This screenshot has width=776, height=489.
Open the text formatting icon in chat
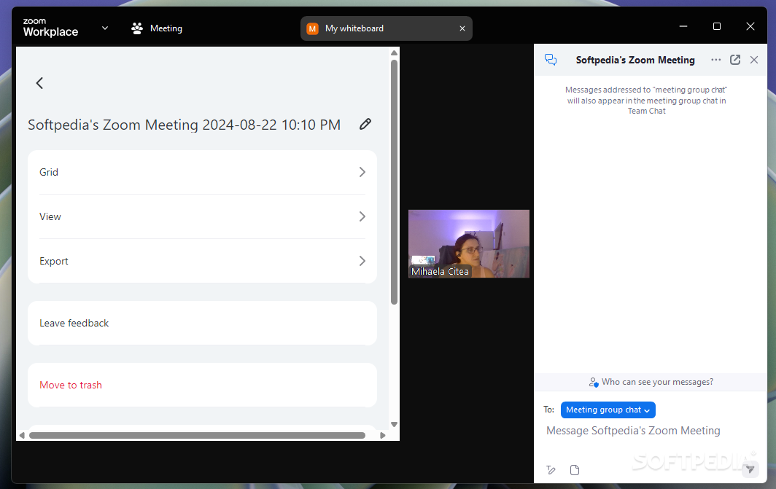click(551, 470)
